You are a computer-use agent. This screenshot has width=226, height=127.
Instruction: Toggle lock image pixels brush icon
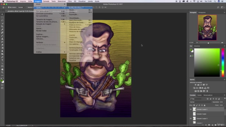point(197,105)
